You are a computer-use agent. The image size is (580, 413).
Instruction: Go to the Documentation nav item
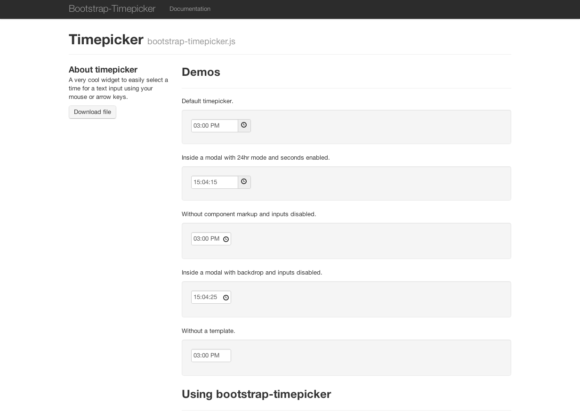[190, 9]
